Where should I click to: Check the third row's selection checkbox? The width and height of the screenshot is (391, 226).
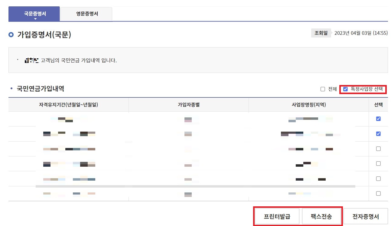tap(378, 149)
